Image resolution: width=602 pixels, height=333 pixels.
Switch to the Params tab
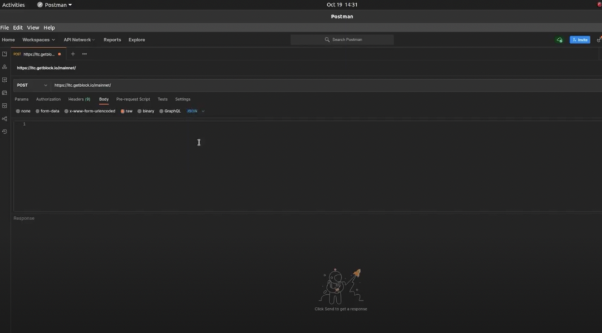(21, 99)
